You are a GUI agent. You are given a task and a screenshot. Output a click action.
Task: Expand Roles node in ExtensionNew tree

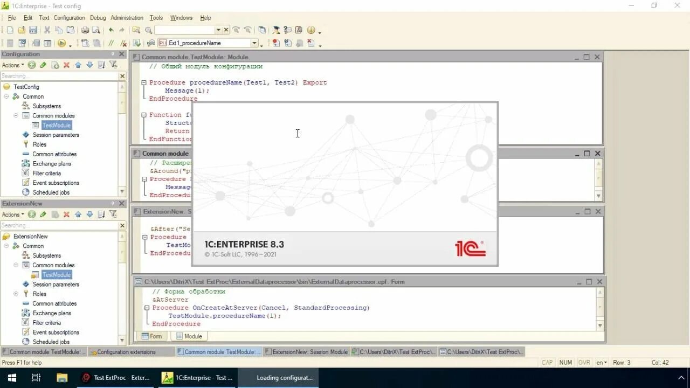point(16,294)
